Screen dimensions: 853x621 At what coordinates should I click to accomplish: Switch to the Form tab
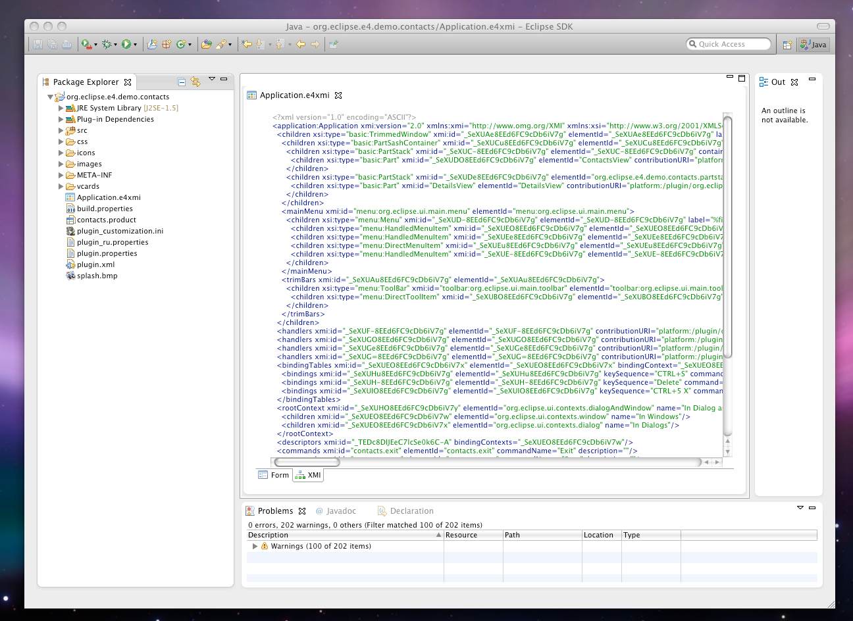click(274, 475)
